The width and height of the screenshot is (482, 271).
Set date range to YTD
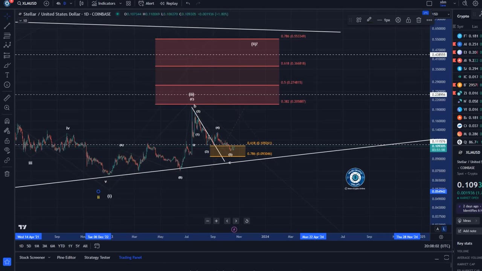61,246
